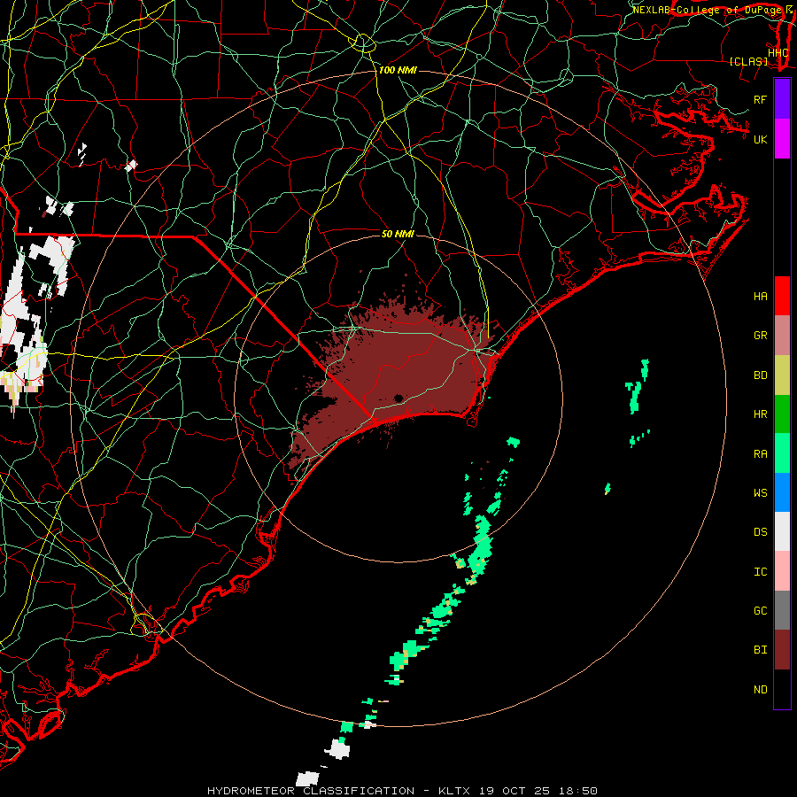797x797 pixels.
Task: Click the gray GC legend color swatch
Action: tap(782, 610)
